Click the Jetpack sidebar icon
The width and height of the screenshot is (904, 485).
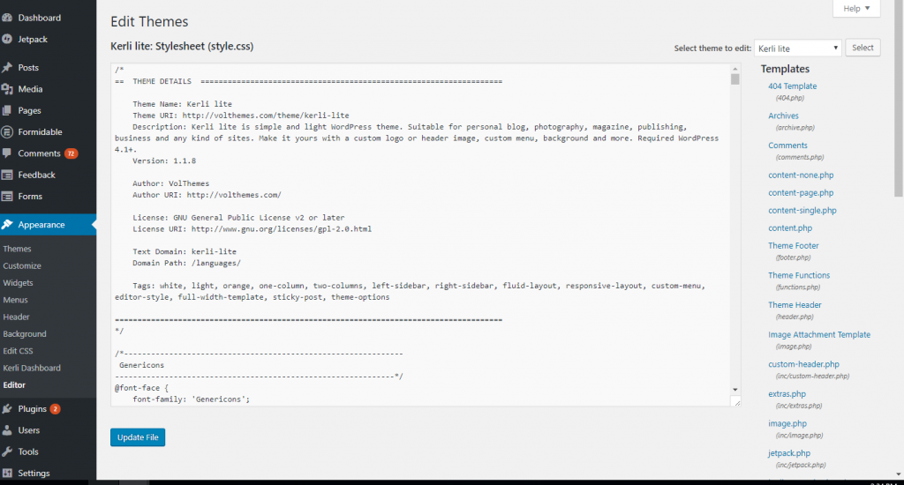(x=7, y=39)
